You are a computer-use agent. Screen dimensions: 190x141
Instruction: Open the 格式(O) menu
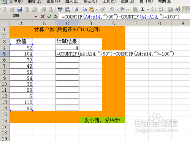pyautogui.click(x=90, y=2)
